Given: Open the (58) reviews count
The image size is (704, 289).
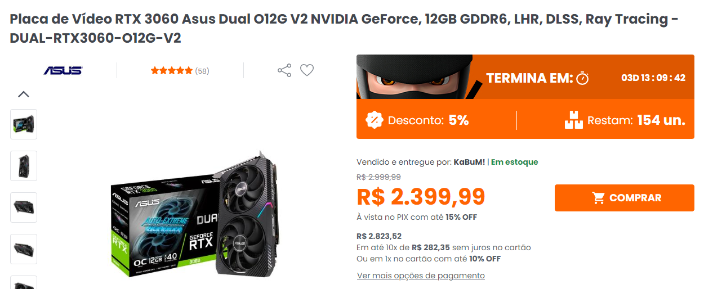Looking at the screenshot, I should pos(202,71).
